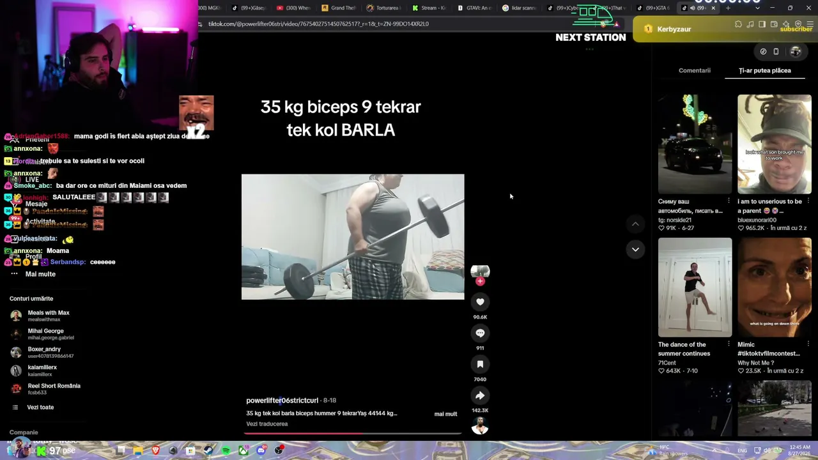The image size is (818, 460).
Task: Expand the video description with mai mult
Action: 445,414
